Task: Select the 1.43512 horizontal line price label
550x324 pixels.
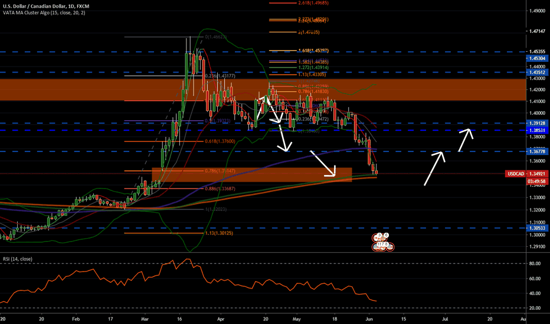Action: (536, 72)
